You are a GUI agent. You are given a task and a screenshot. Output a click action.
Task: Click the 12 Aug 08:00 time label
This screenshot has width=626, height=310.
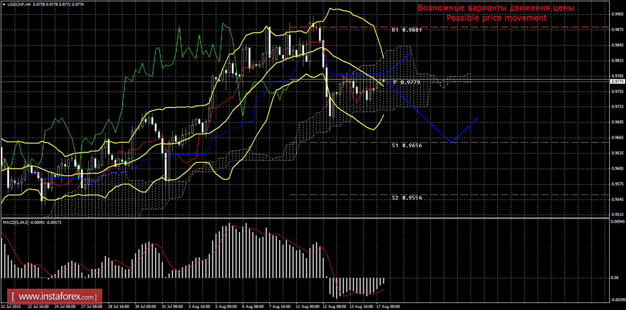[335, 307]
